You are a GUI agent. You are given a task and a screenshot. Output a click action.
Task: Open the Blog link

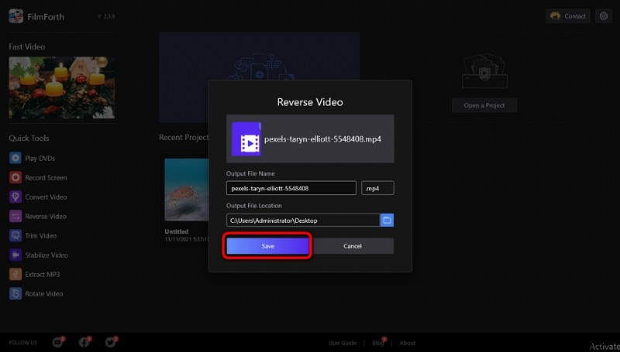377,343
